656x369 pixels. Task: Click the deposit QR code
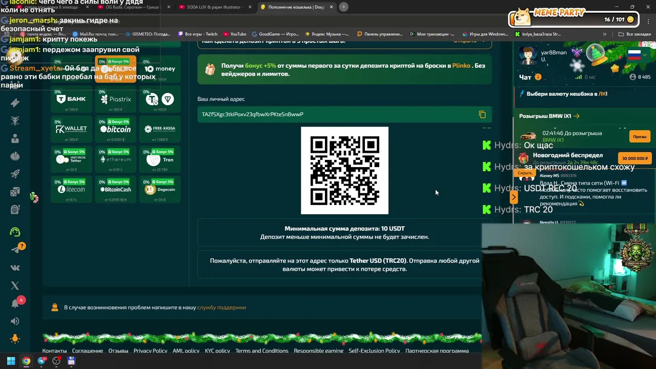click(x=344, y=171)
